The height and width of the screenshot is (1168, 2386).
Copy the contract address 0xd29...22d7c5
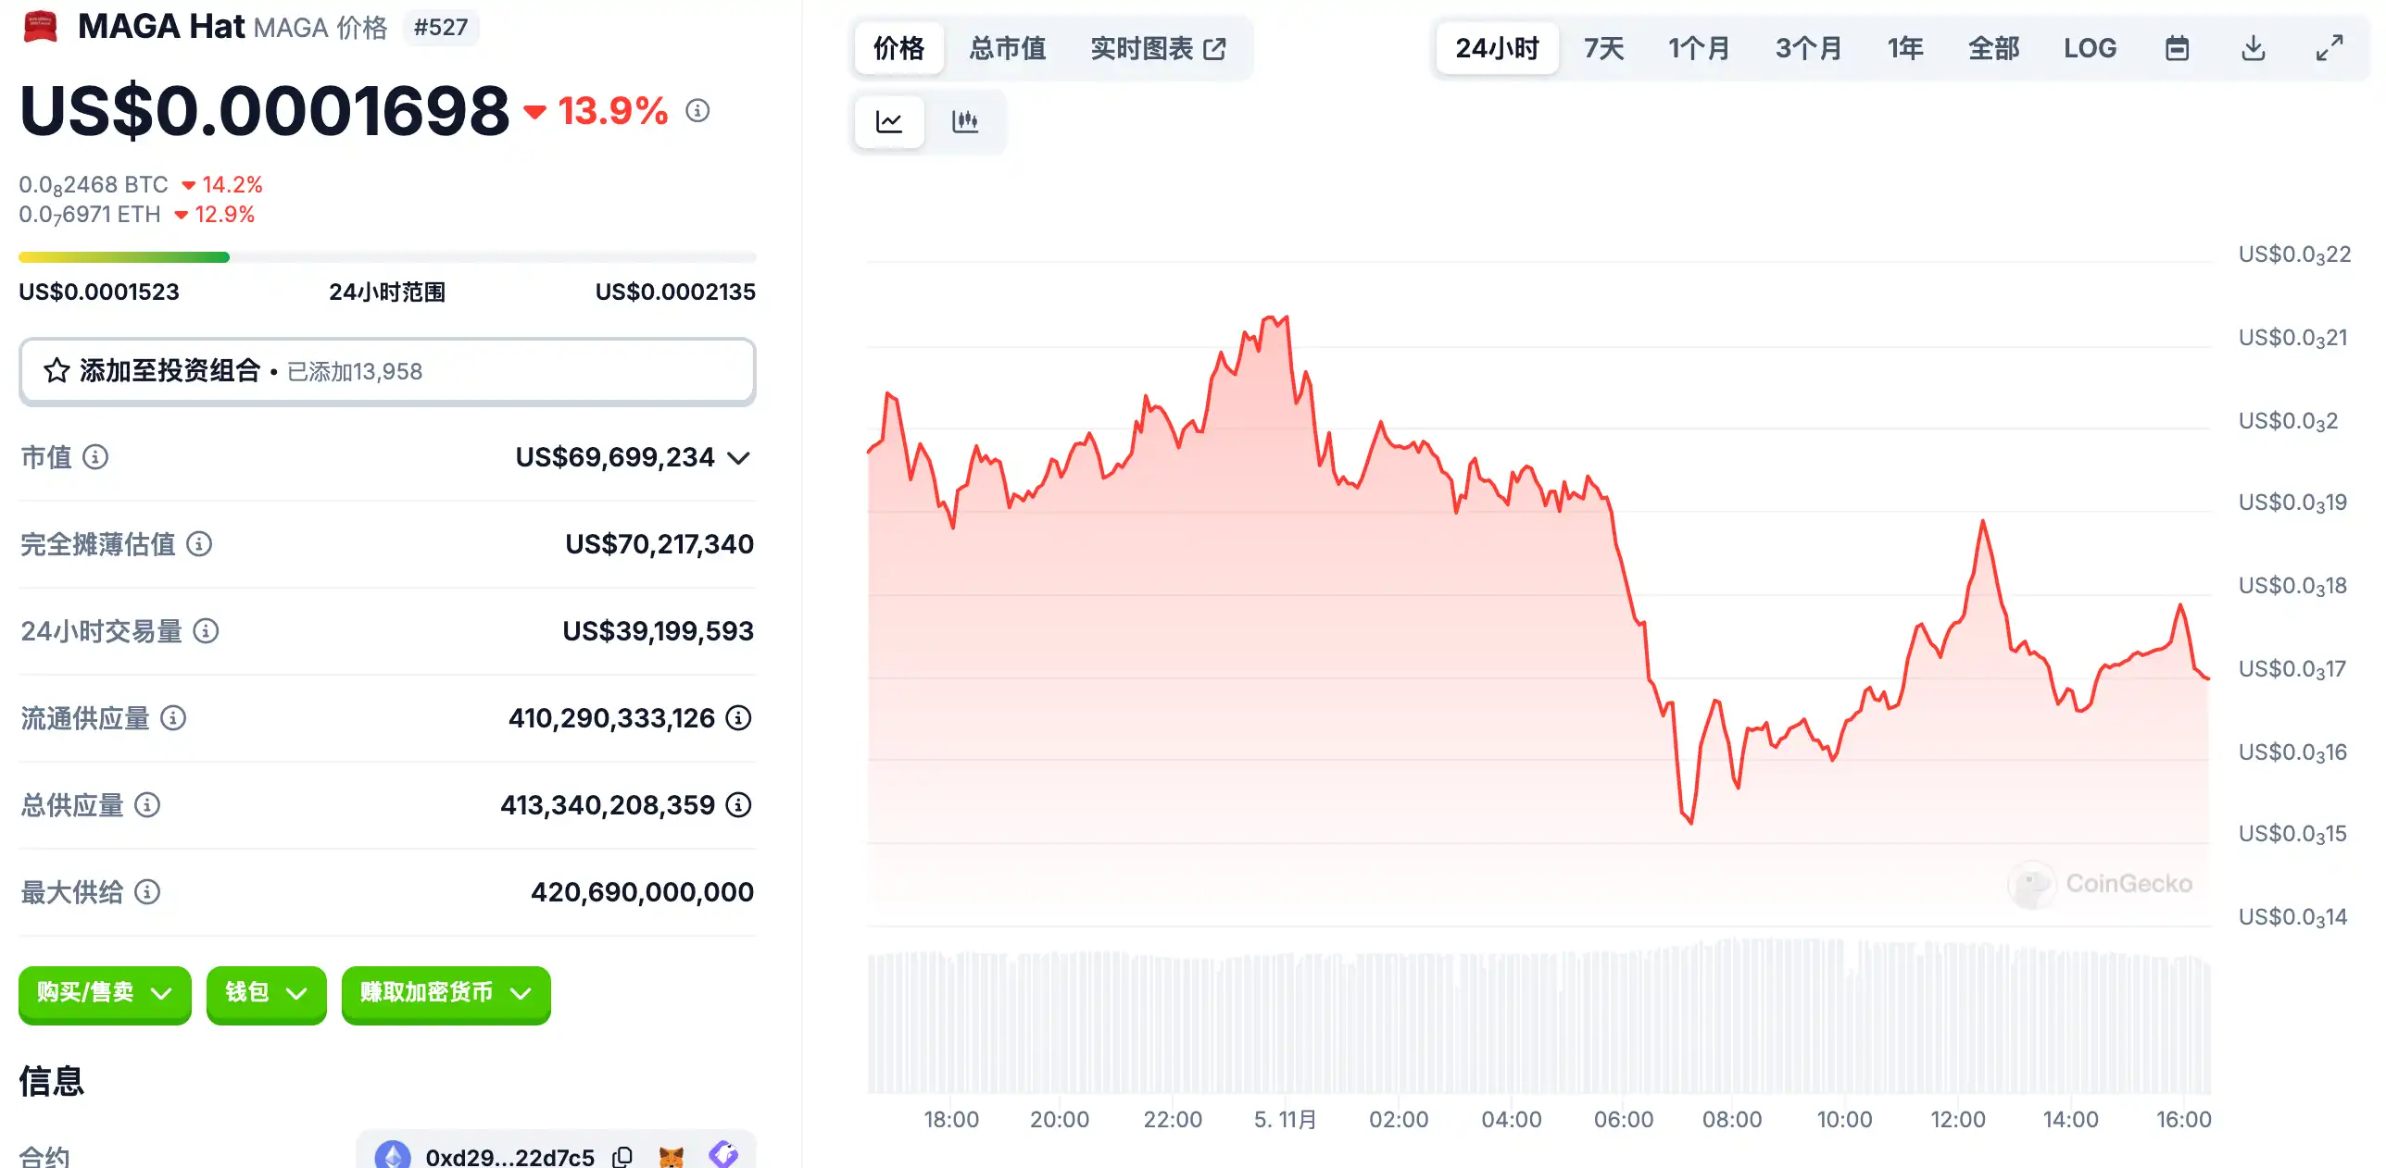(622, 1157)
